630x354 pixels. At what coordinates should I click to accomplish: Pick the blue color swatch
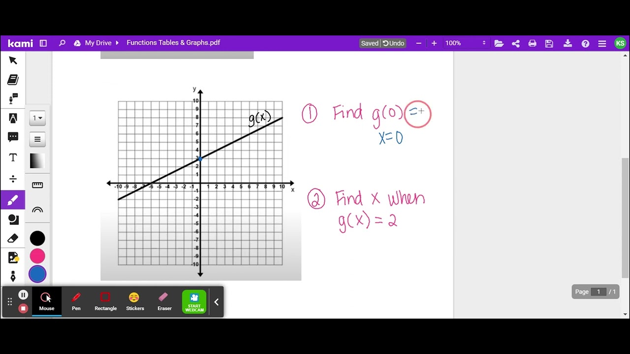[37, 274]
